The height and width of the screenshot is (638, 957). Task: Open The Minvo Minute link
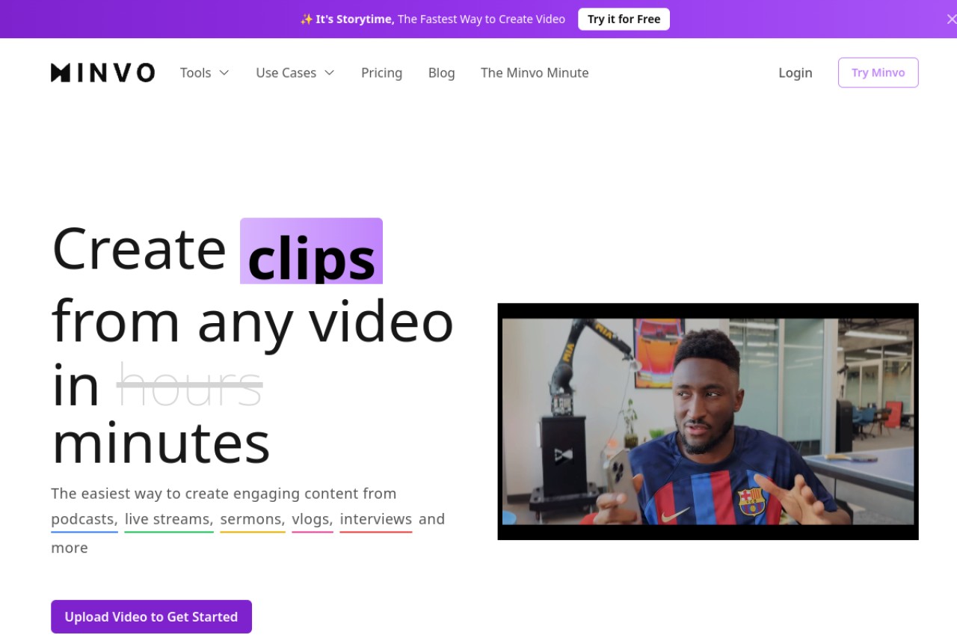(x=535, y=73)
